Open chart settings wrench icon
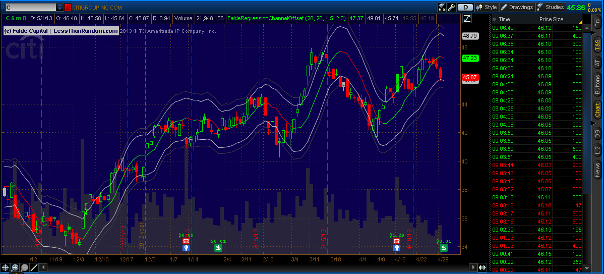 click(x=451, y=7)
